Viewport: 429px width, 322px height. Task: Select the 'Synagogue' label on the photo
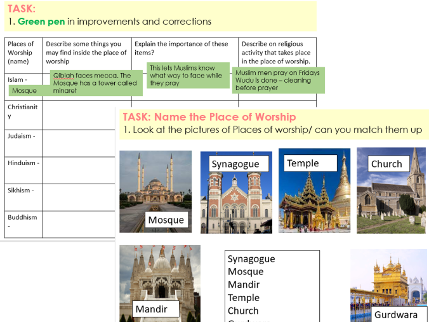click(239, 164)
